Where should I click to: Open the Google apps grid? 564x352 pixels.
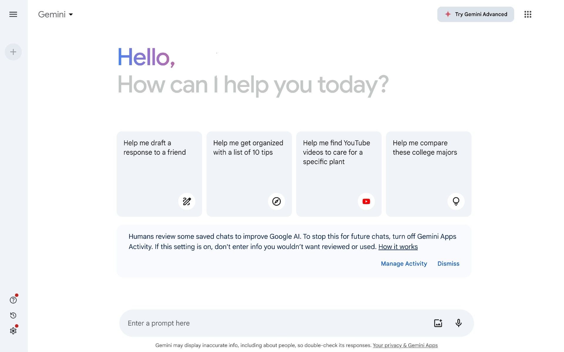coord(528,14)
